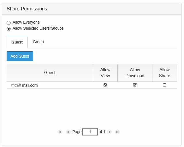Select the me@mail.com guest row
This screenshot has height=147, width=184.
pos(92,85)
